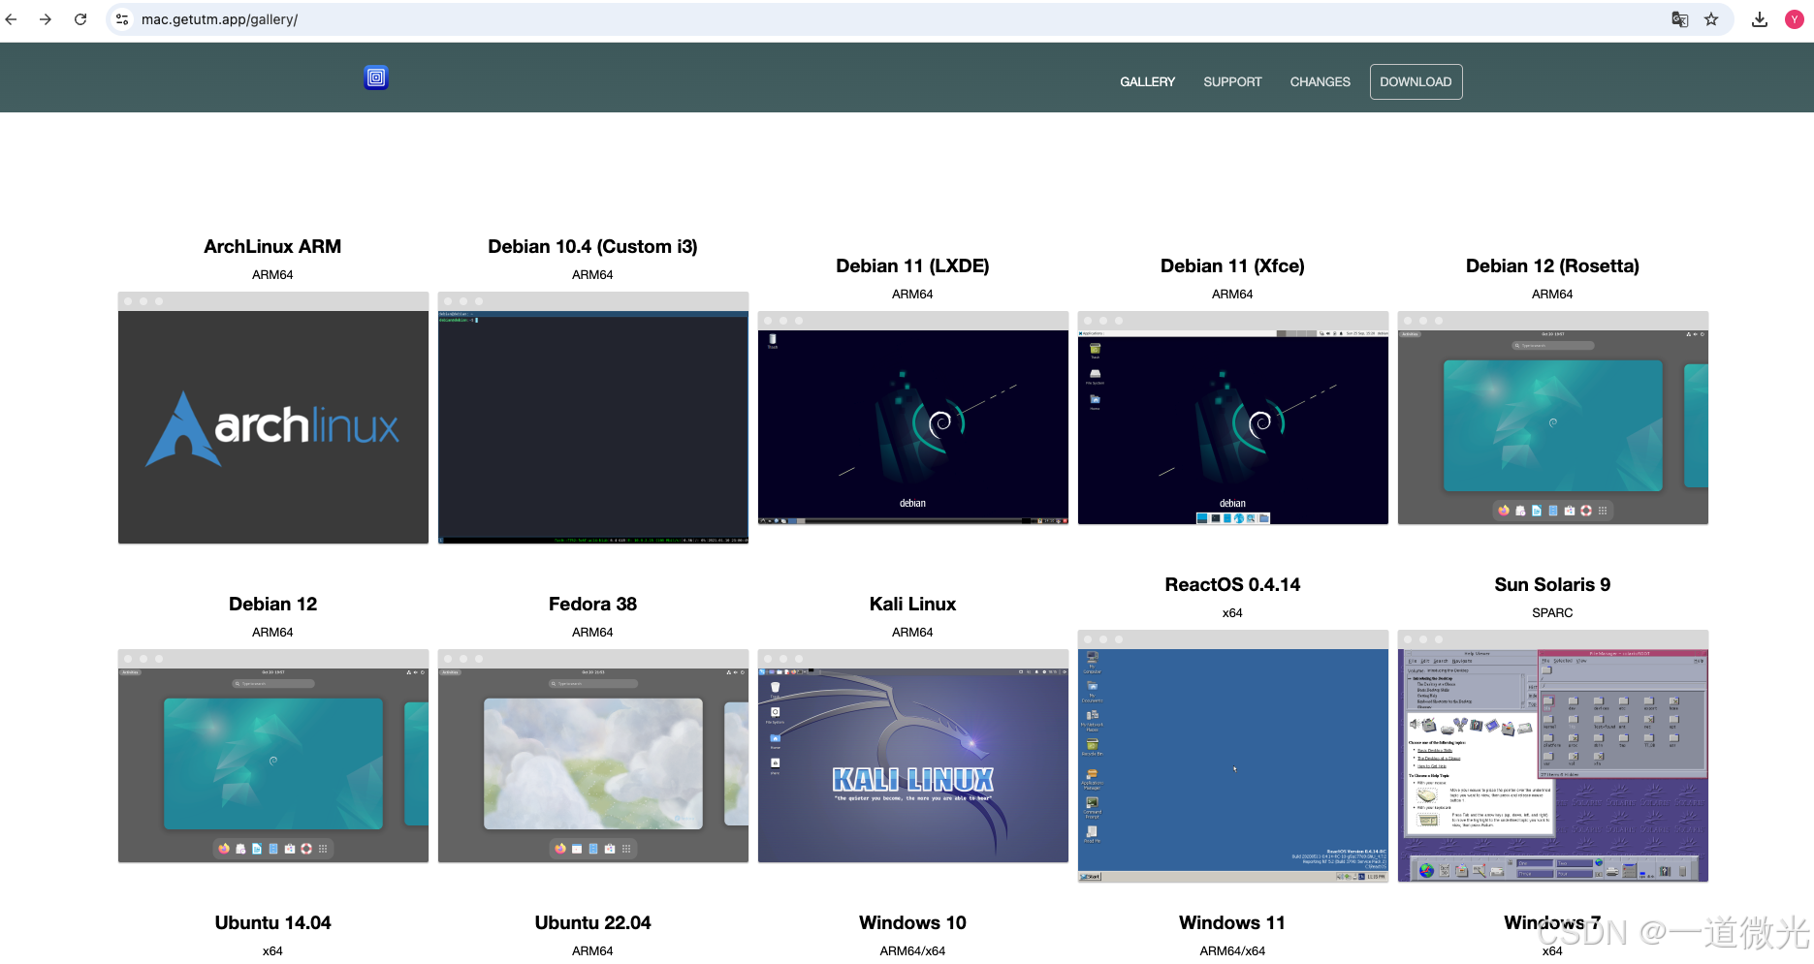Open the Fedora 38 title link
This screenshot has width=1814, height=964.
click(x=592, y=605)
